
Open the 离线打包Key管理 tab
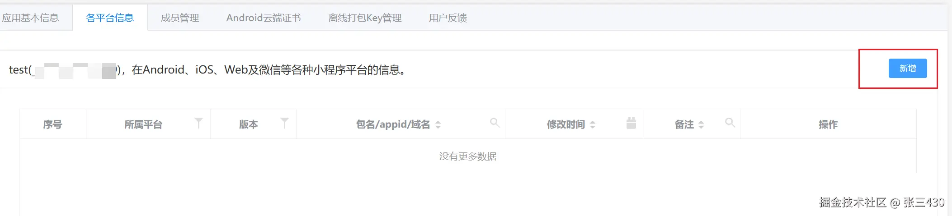365,18
